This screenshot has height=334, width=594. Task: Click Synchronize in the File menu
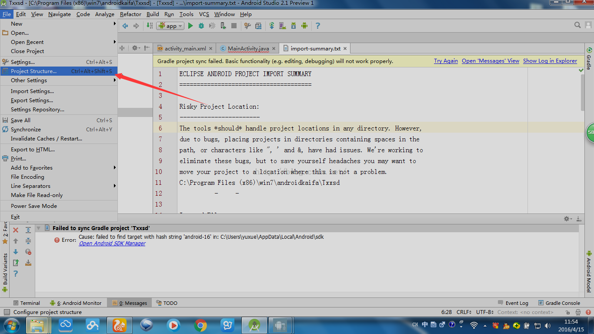(59, 130)
